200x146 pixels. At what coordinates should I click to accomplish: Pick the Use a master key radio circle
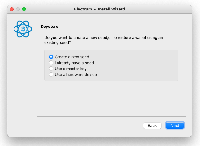click(51, 69)
